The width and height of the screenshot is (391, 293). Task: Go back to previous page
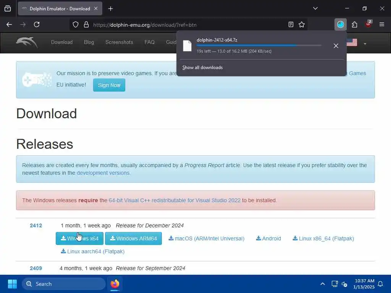point(9,24)
